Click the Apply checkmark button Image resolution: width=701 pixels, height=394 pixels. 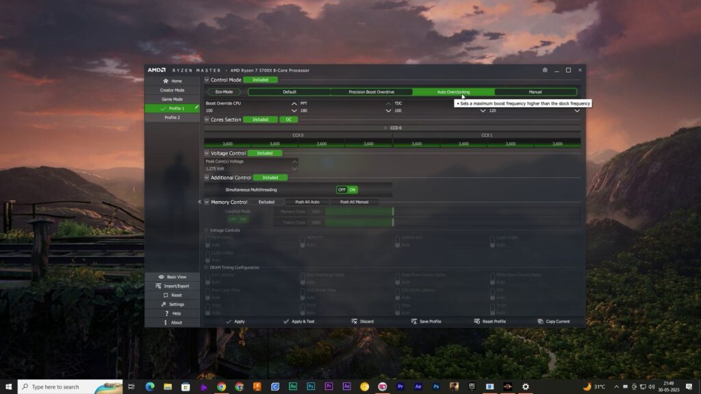click(x=235, y=321)
